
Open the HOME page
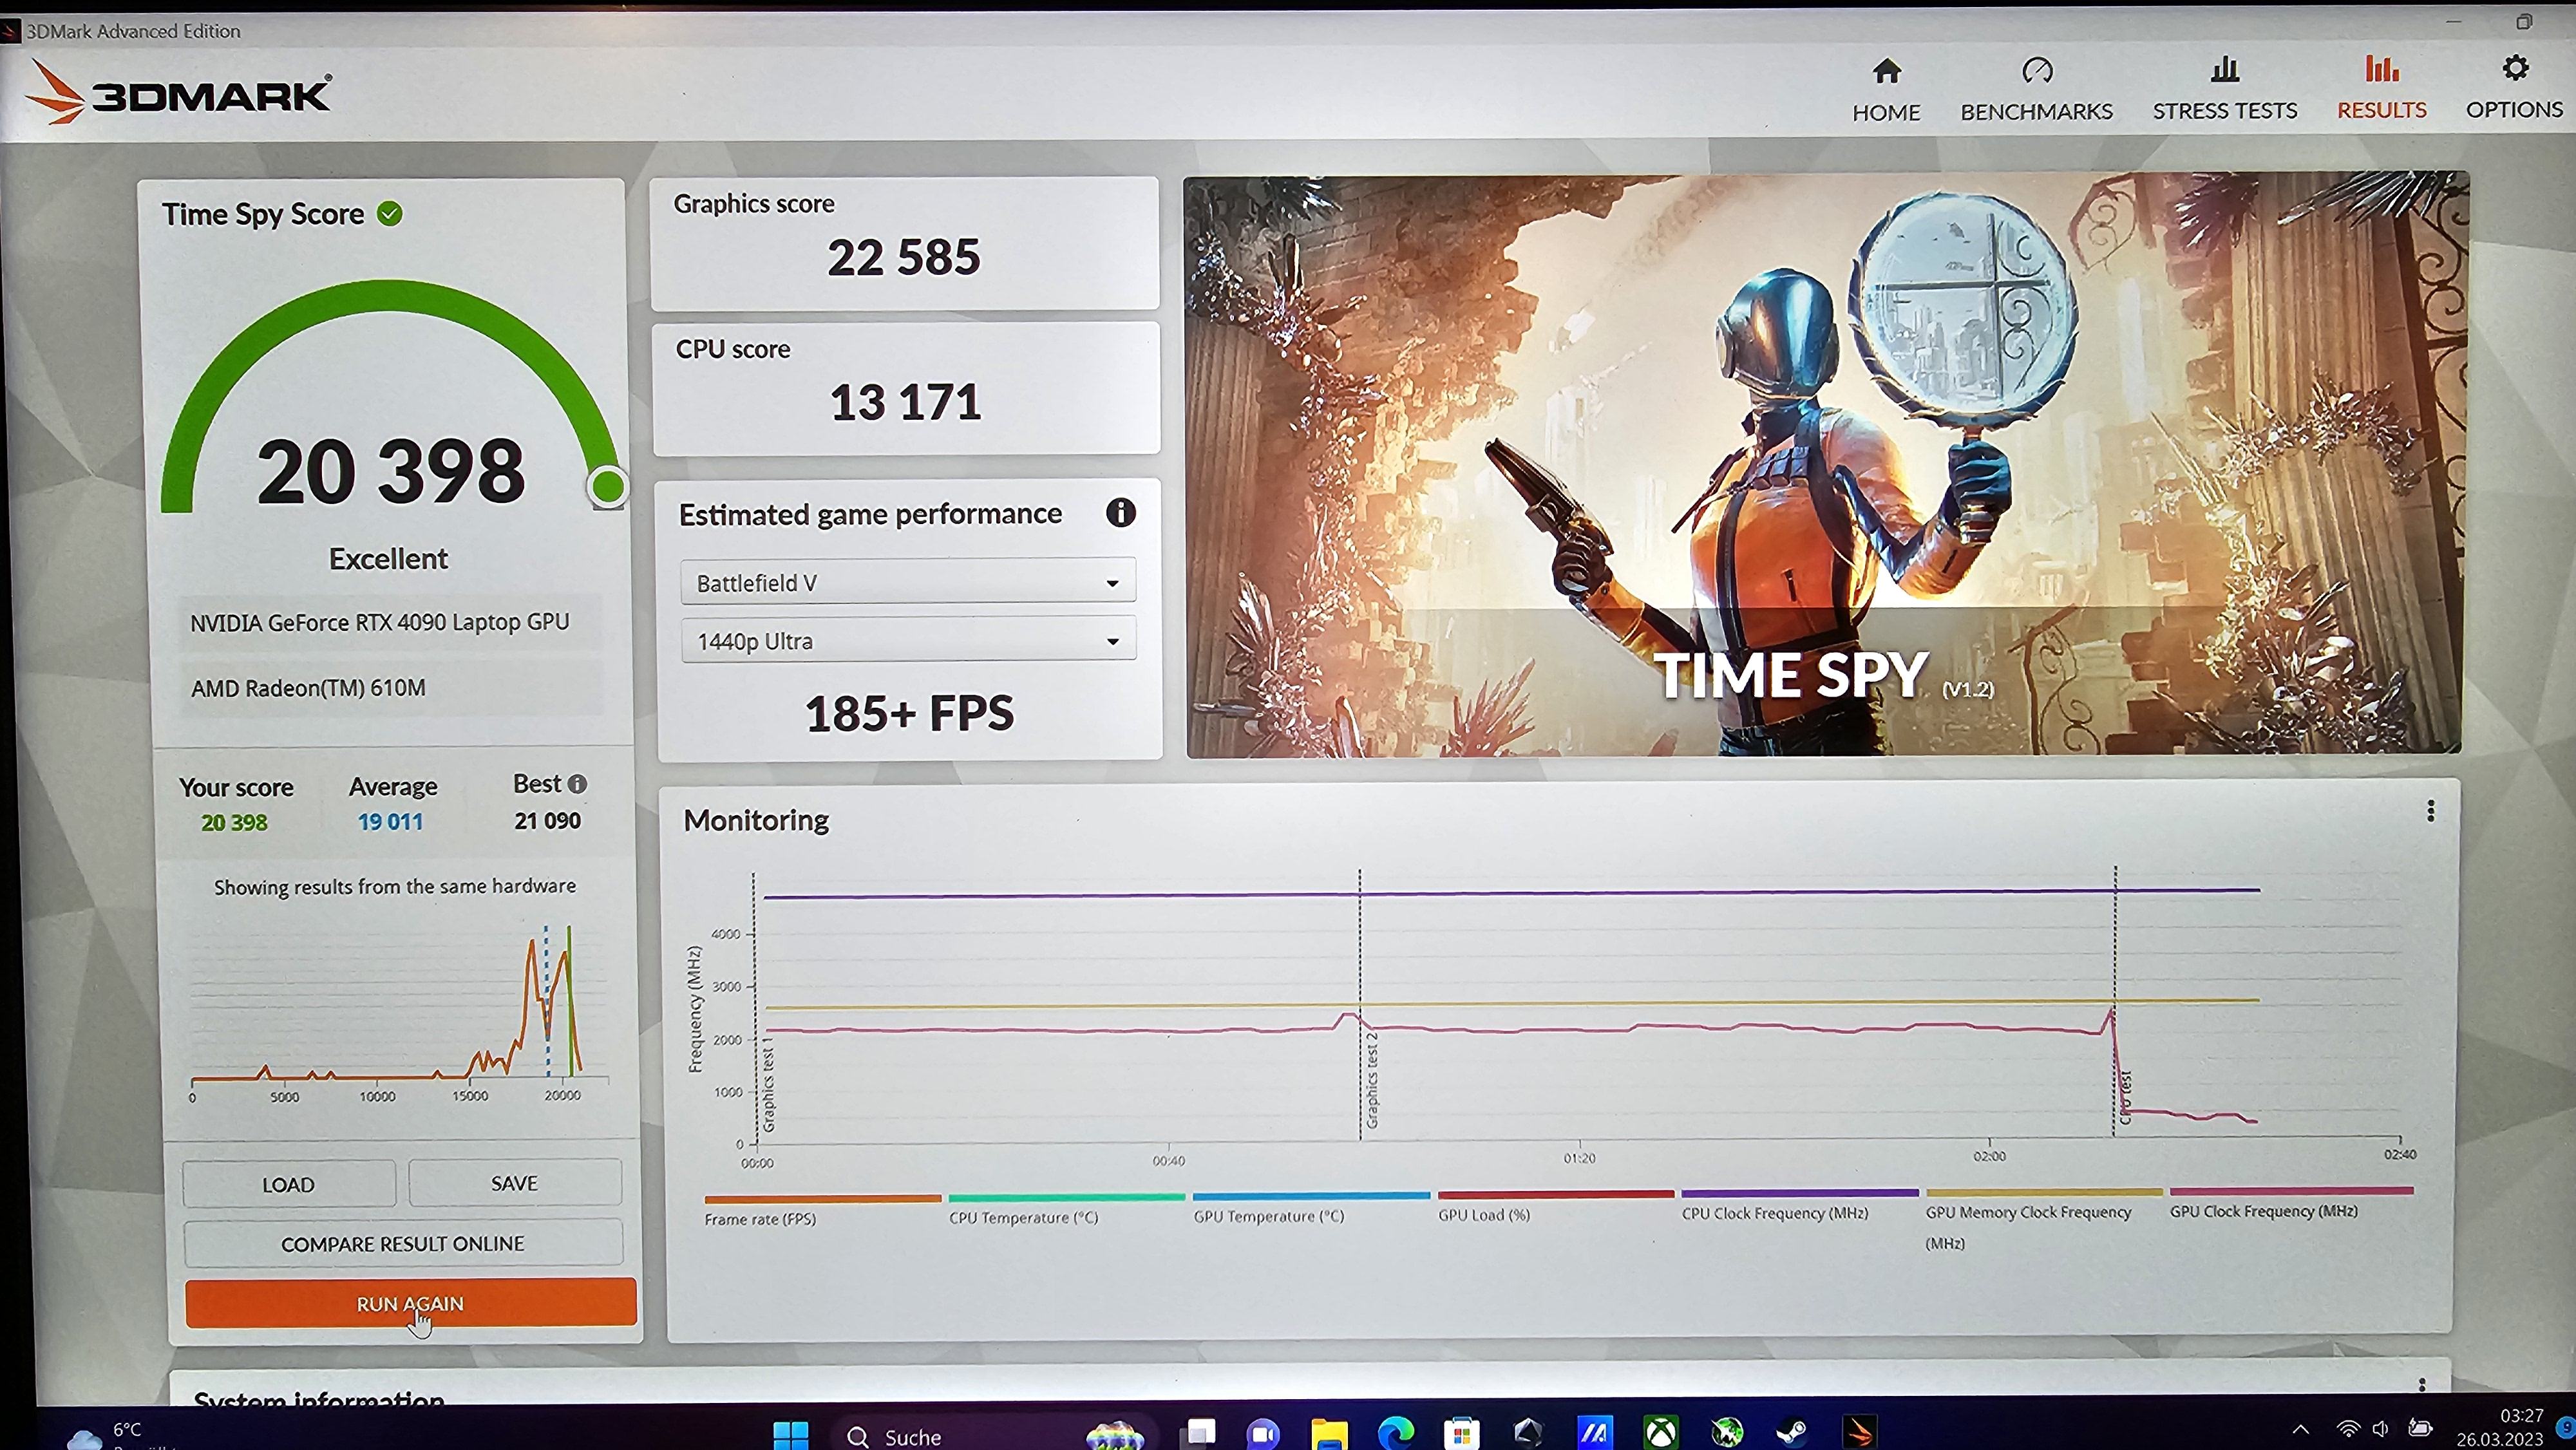1886,90
